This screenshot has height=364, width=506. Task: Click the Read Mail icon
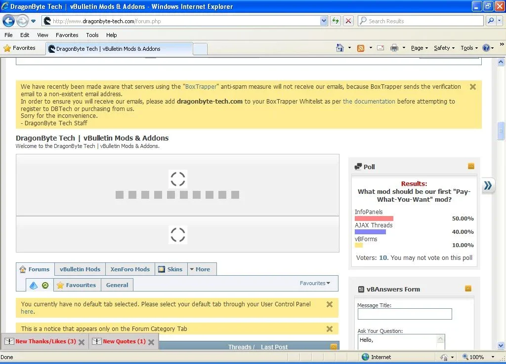point(380,48)
